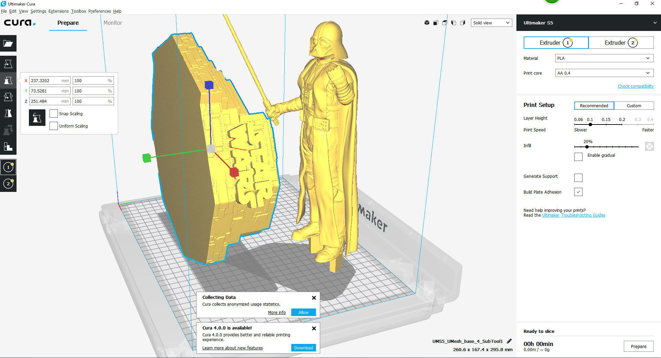Click pencil icon to rename print job
The width and height of the screenshot is (661, 358).
[x=509, y=341]
